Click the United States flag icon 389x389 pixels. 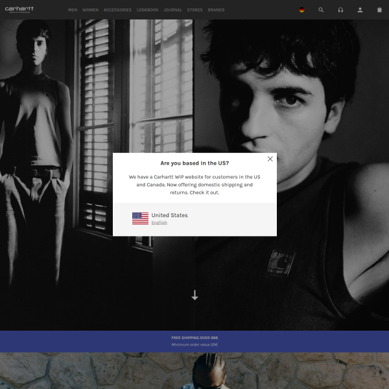coord(140,218)
